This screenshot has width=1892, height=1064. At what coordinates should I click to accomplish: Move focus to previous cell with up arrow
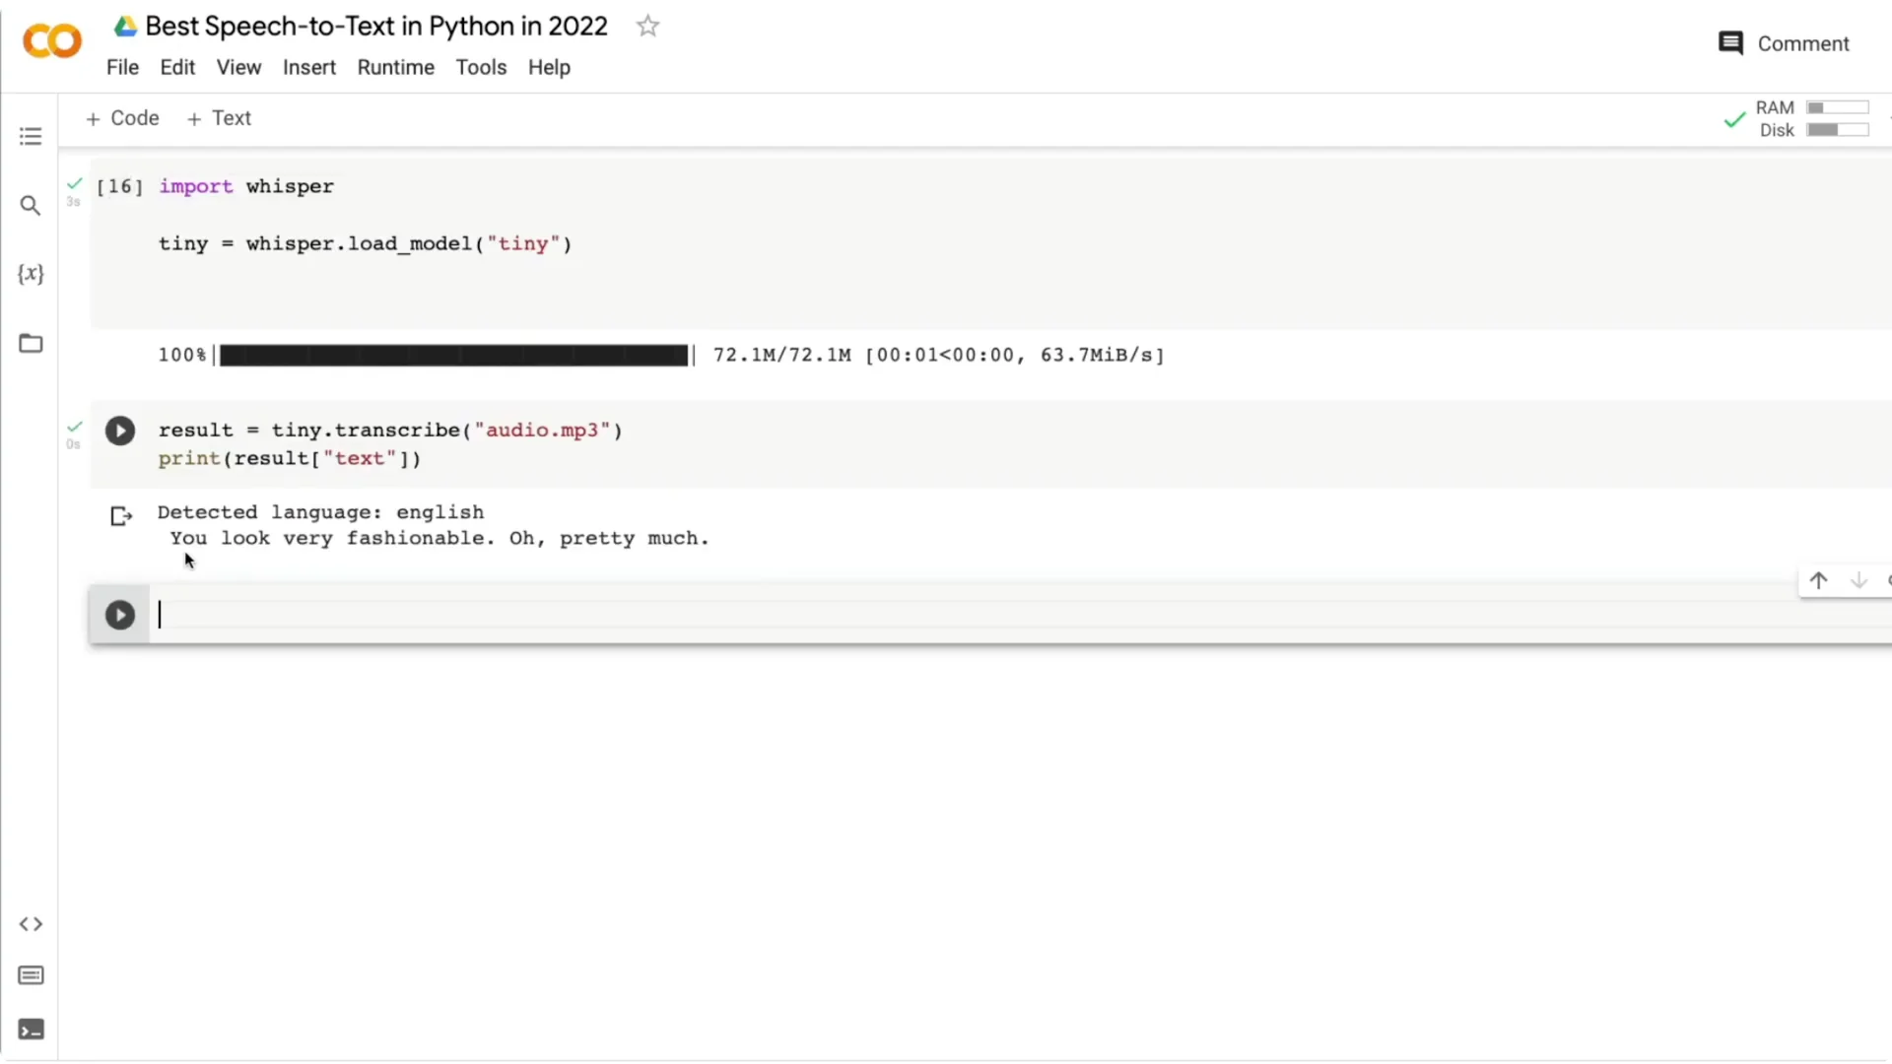tap(1819, 580)
